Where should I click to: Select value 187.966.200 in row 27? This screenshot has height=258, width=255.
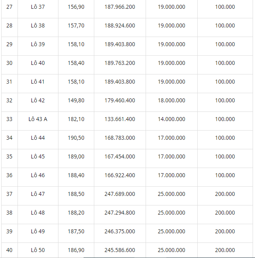[120, 7]
